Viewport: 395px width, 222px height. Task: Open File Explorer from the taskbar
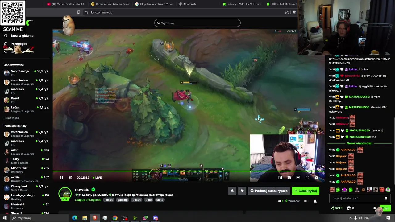(85, 218)
